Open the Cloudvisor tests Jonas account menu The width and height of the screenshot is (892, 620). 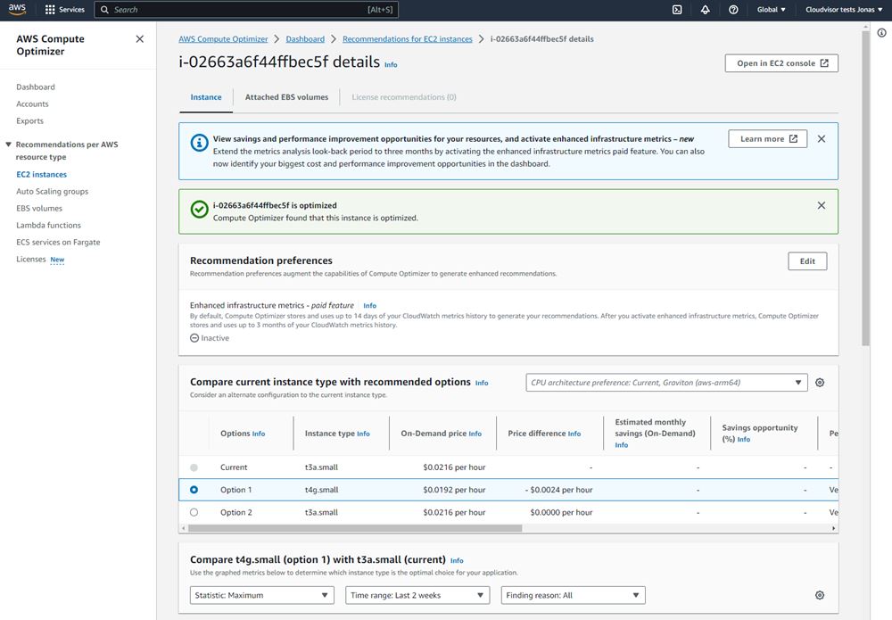pyautogui.click(x=844, y=10)
